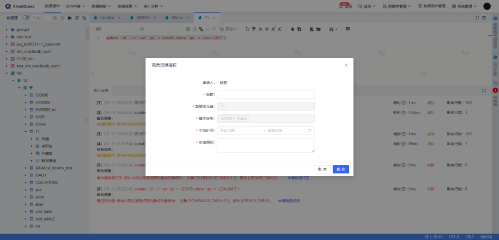Viewport: 499px width, 240px height.
Task: Open notifications with the 99+ badge
Action: pyautogui.click(x=346, y=6)
